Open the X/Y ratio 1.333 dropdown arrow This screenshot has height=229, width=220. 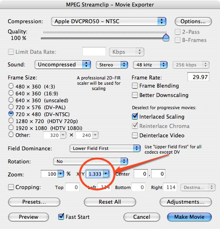(106, 174)
